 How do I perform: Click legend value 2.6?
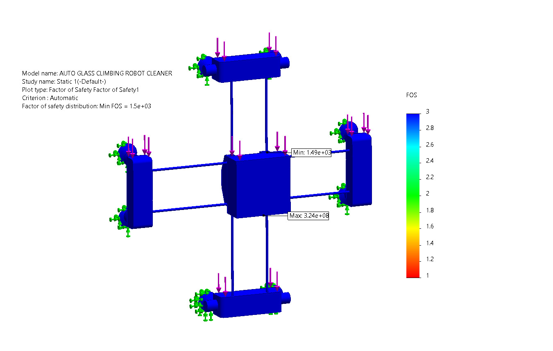[430, 145]
